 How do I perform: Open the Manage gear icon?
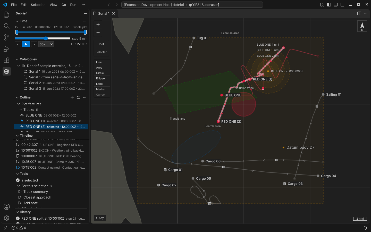click(7, 218)
